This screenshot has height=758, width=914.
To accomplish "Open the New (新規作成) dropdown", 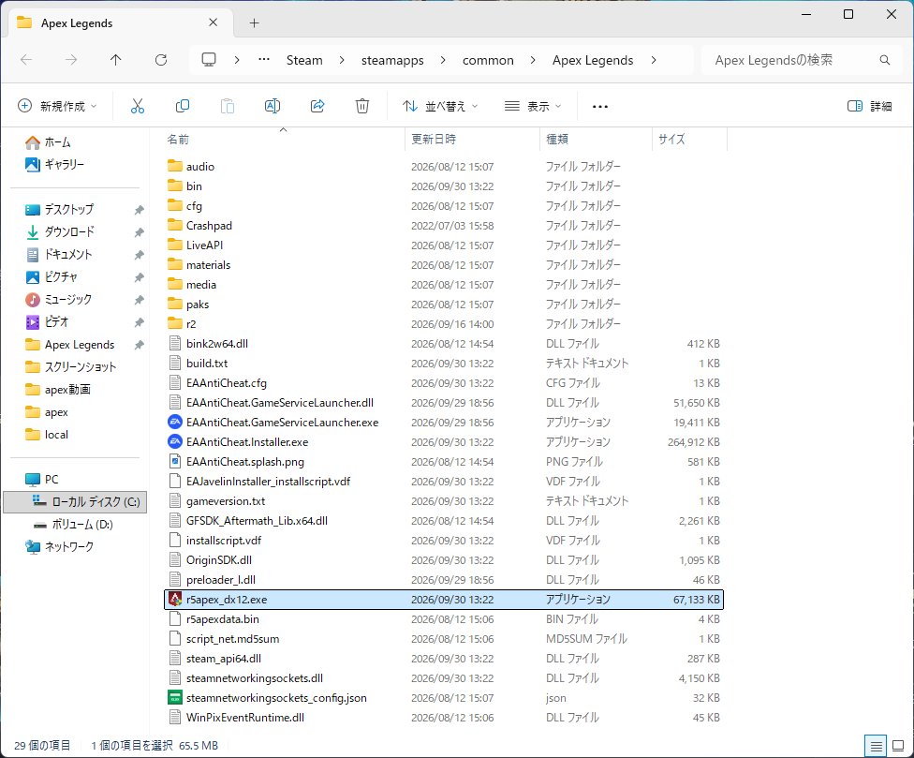I will click(57, 106).
